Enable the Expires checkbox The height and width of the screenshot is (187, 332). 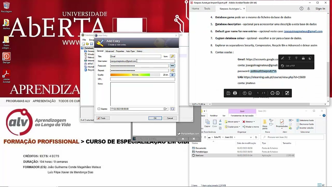point(99,109)
